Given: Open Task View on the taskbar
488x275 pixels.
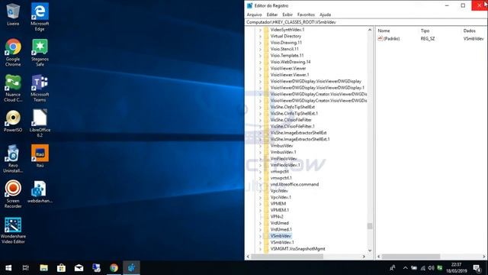Looking at the screenshot, I should pyautogui.click(x=26, y=268).
